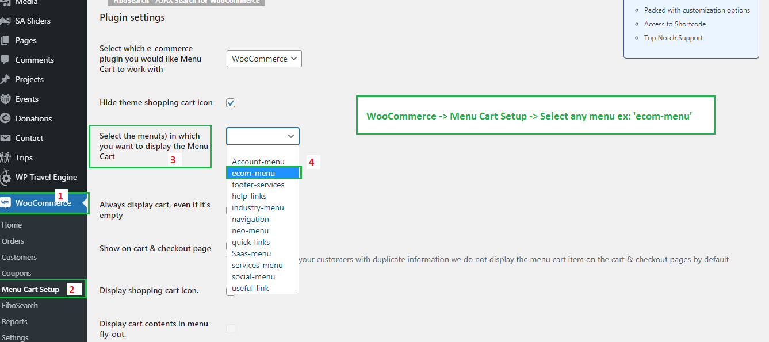Choose ecom-menu in the dropdown list

[262, 173]
